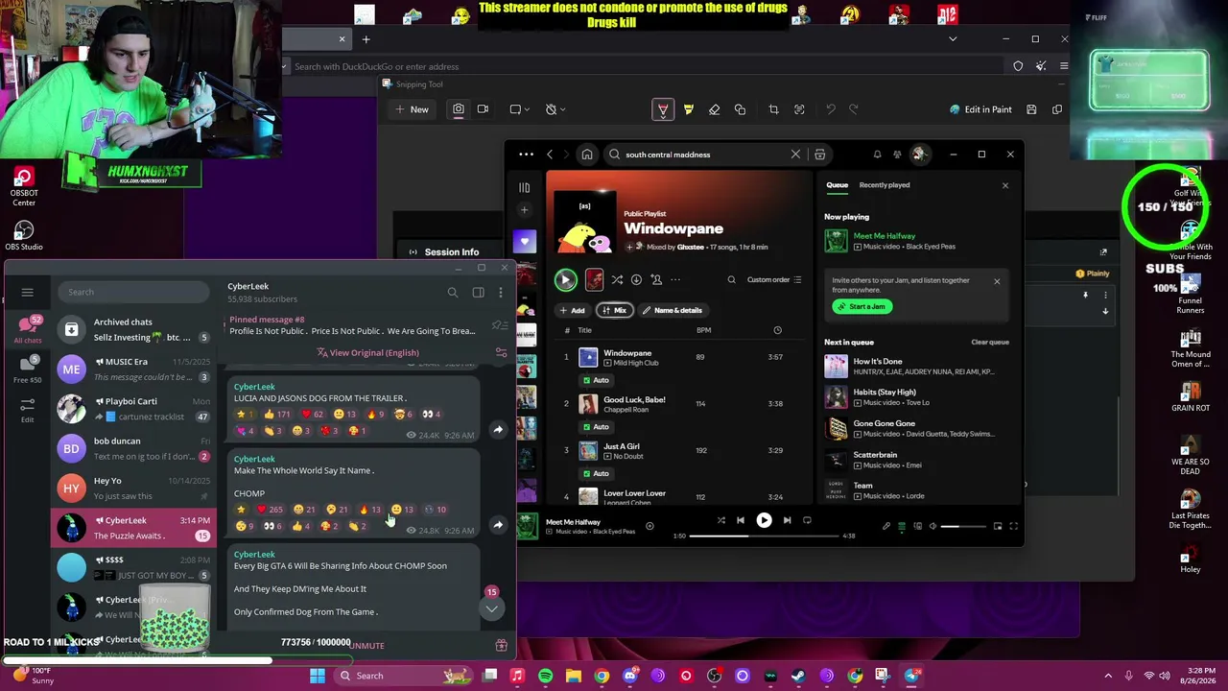Open Your Library in Spotify sidebar
Viewport: 1228px width, 691px height.
525,188
